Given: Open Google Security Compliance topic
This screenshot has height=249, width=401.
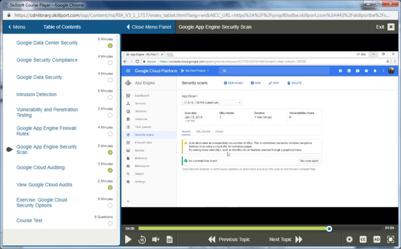Looking at the screenshot, I should pos(47,60).
